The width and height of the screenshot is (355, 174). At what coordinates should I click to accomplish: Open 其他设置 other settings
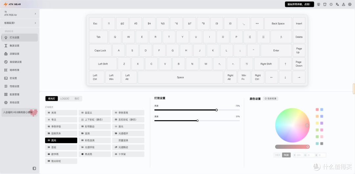(x=20, y=103)
